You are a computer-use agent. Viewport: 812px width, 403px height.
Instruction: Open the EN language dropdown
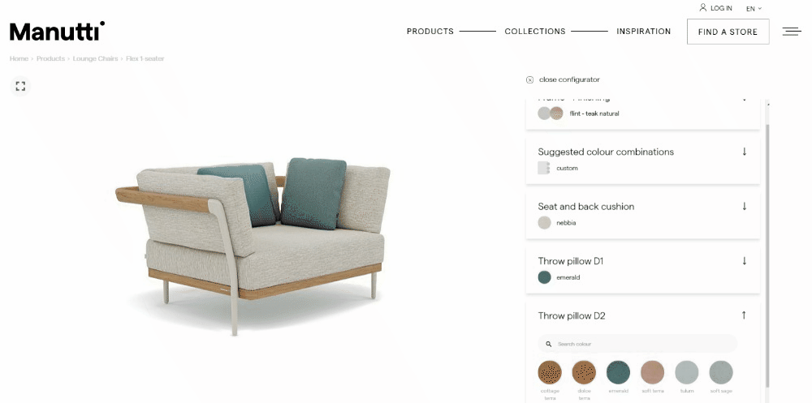coord(754,8)
